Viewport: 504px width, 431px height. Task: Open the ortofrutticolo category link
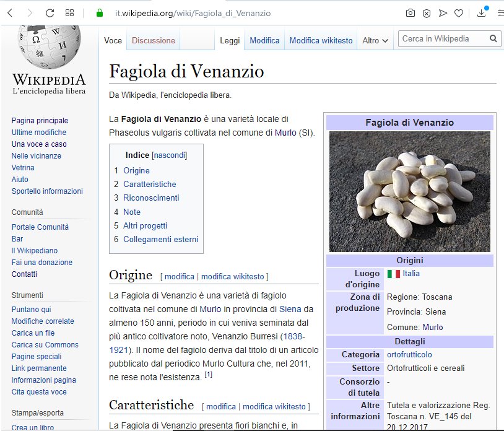(409, 354)
